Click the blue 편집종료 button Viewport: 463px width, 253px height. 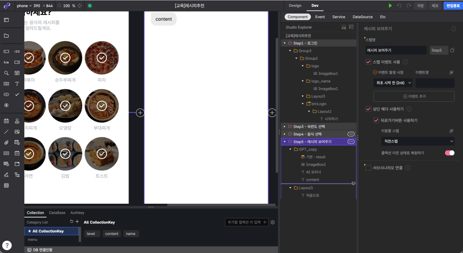click(x=453, y=6)
